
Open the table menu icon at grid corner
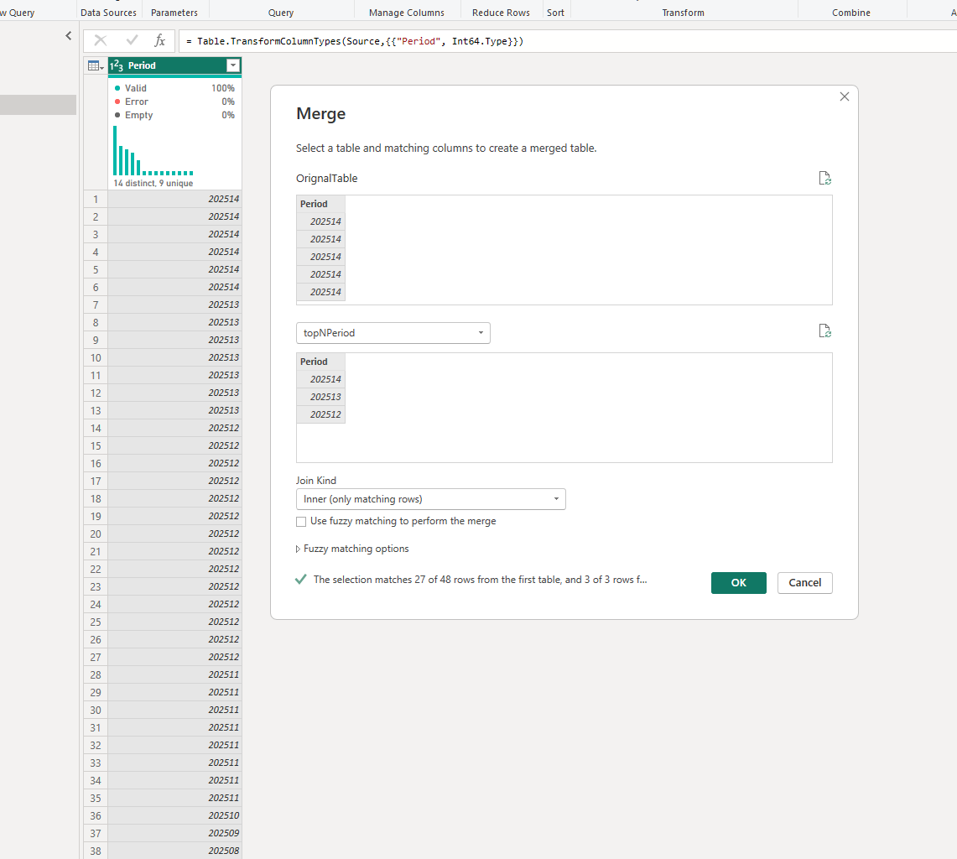tap(96, 66)
